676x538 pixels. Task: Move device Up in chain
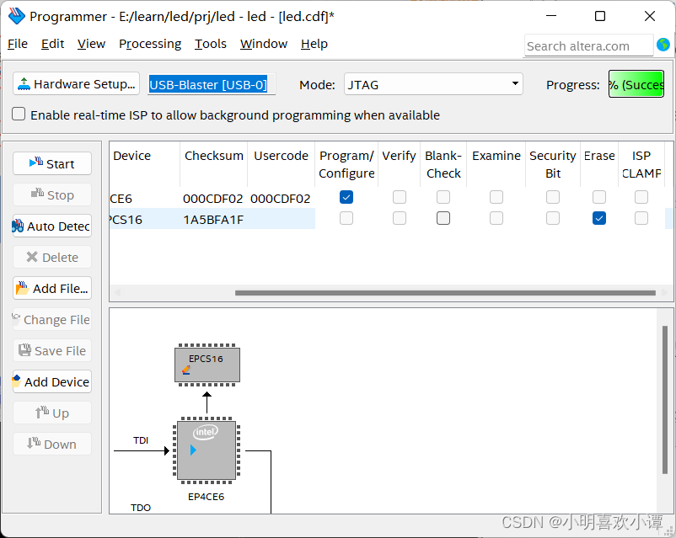point(52,413)
